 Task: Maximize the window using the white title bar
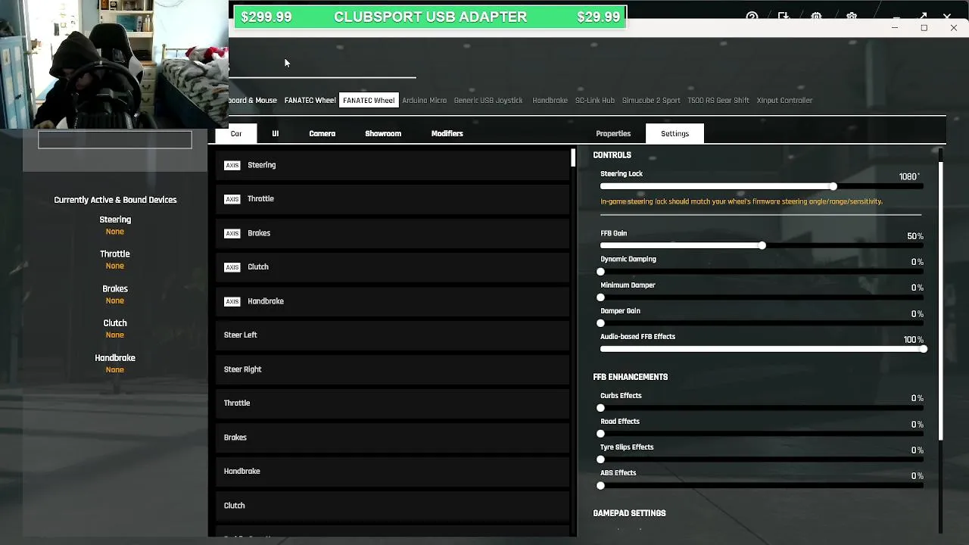coord(924,28)
